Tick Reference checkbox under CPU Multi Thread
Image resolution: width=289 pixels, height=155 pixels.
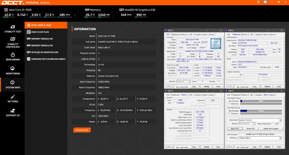click(x=229, y=114)
